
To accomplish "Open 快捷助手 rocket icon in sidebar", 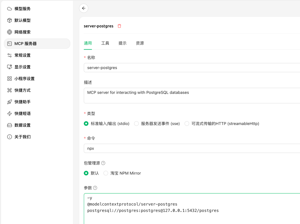I will pos(9,102).
